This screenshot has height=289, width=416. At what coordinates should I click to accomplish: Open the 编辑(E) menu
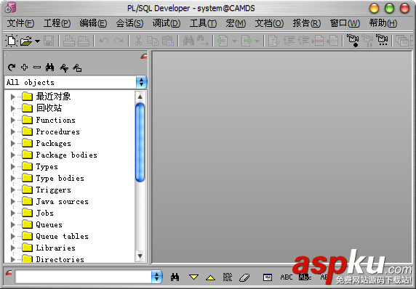point(93,23)
